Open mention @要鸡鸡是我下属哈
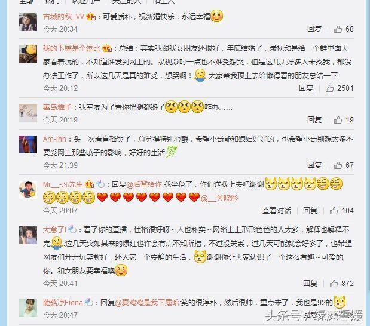Viewport: 370px width, 326px height. click(147, 303)
